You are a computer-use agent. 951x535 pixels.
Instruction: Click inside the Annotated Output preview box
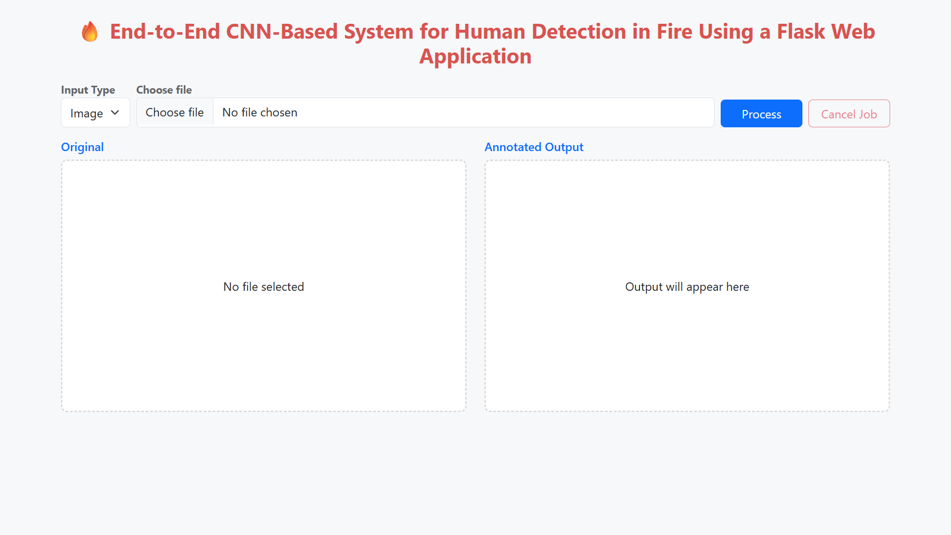tap(687, 223)
